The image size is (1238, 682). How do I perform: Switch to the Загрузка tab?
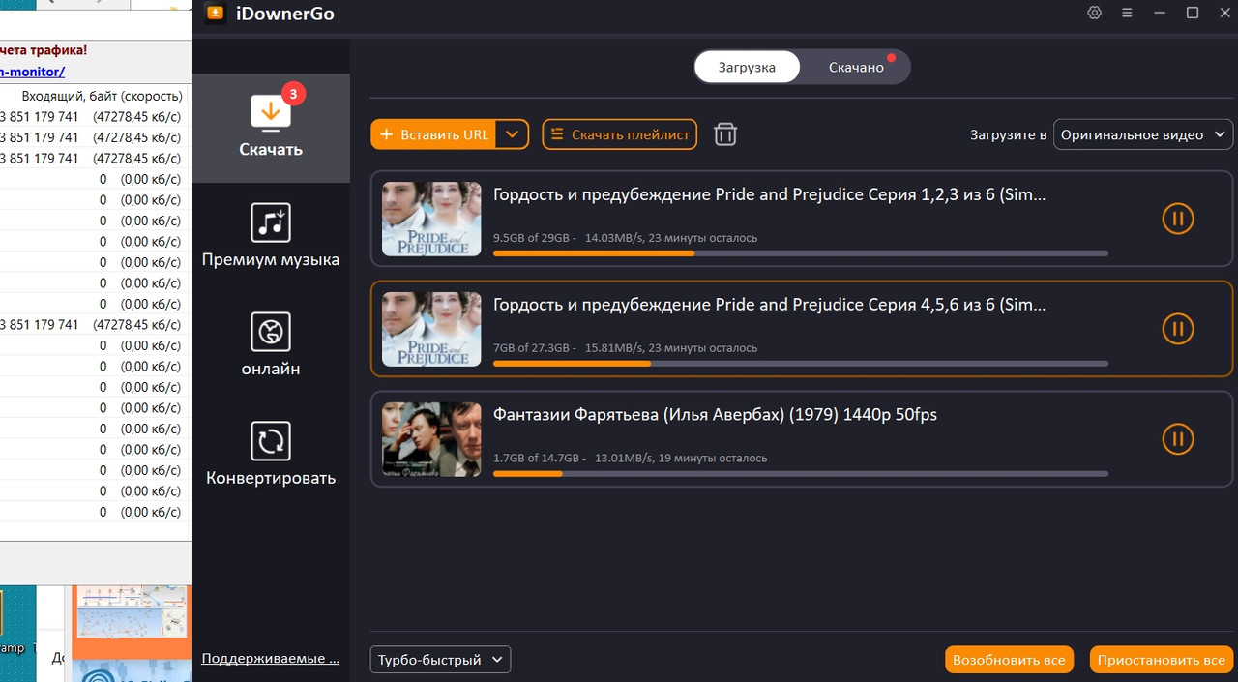click(747, 68)
